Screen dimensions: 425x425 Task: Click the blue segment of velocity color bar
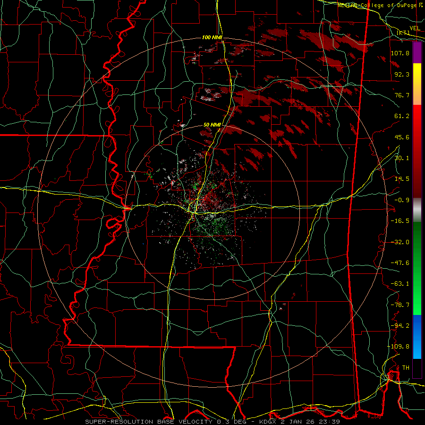click(x=417, y=337)
